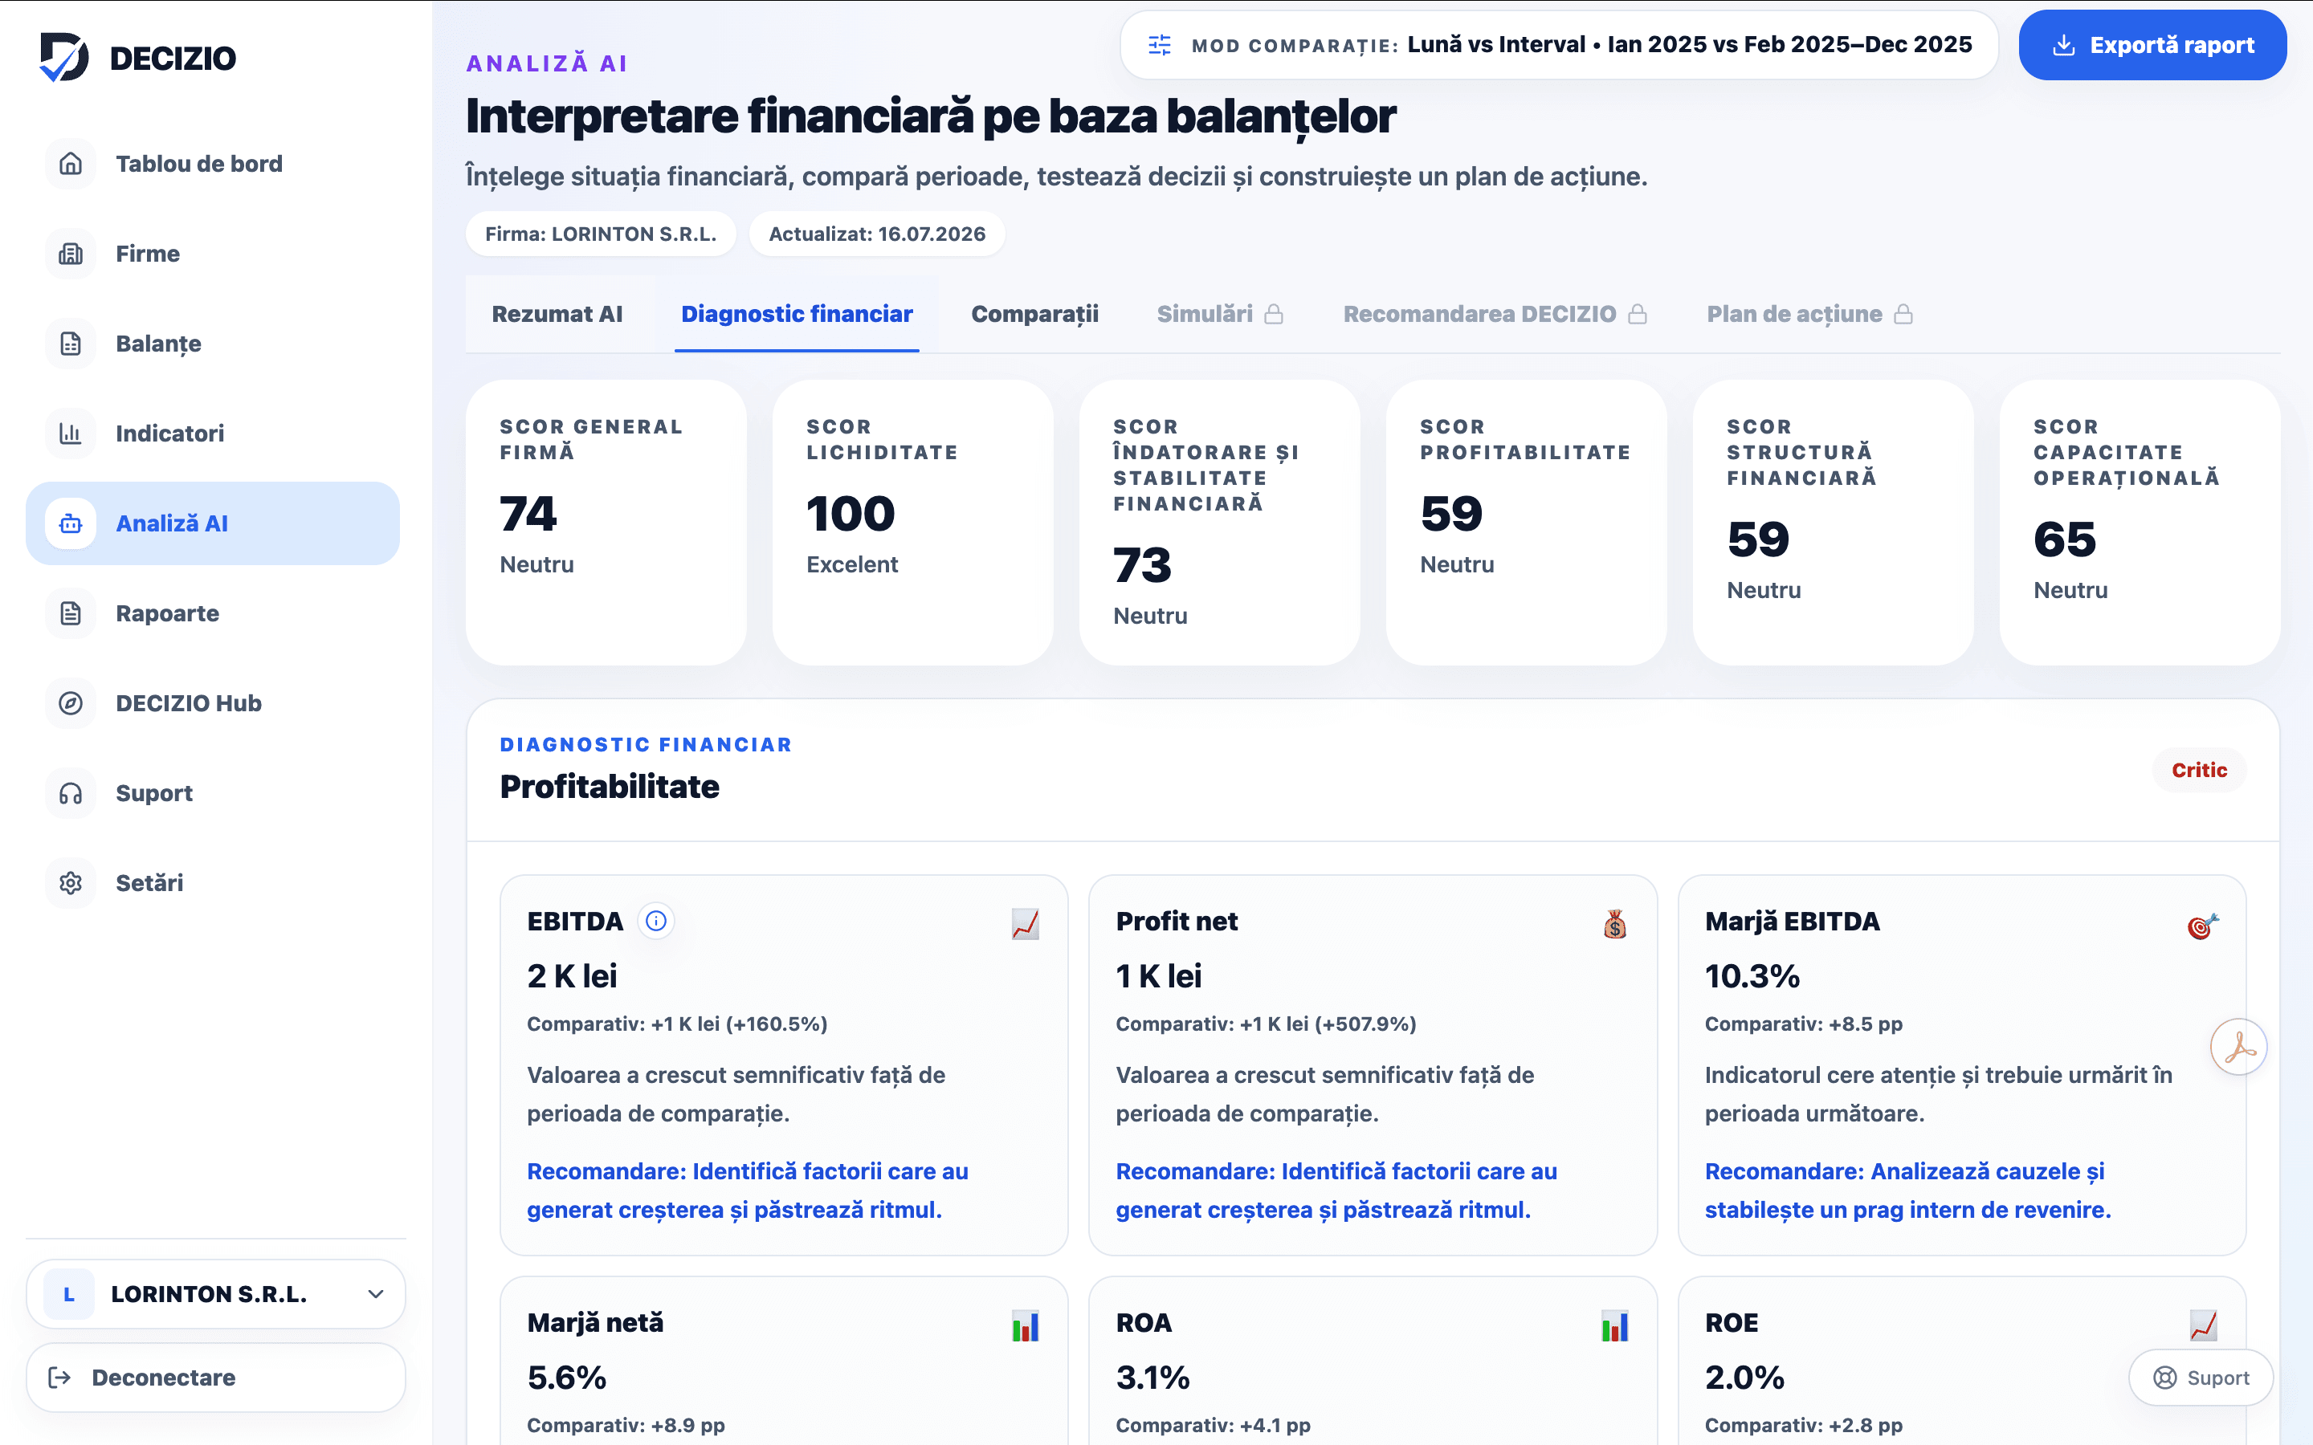Open the Mod comparație period selector
Viewport: 2313px width, 1445px height.
pyautogui.click(x=1559, y=45)
